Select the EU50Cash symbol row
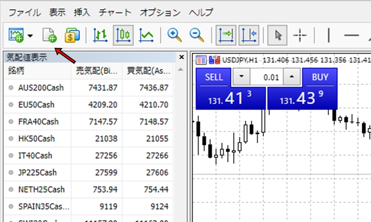This screenshot has width=371, height=222. coord(88,105)
